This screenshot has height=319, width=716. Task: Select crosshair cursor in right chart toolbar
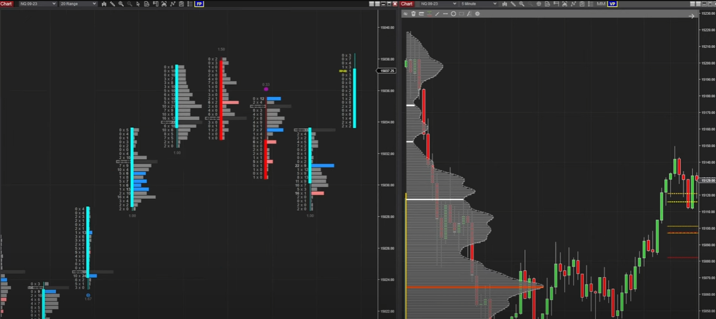point(539,4)
